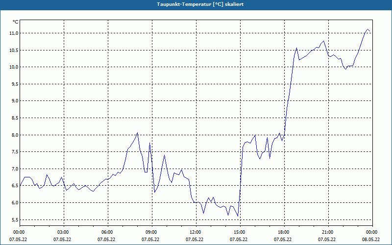Select the "9,5" y-axis value
This screenshot has height=245, width=392.
tap(15, 84)
